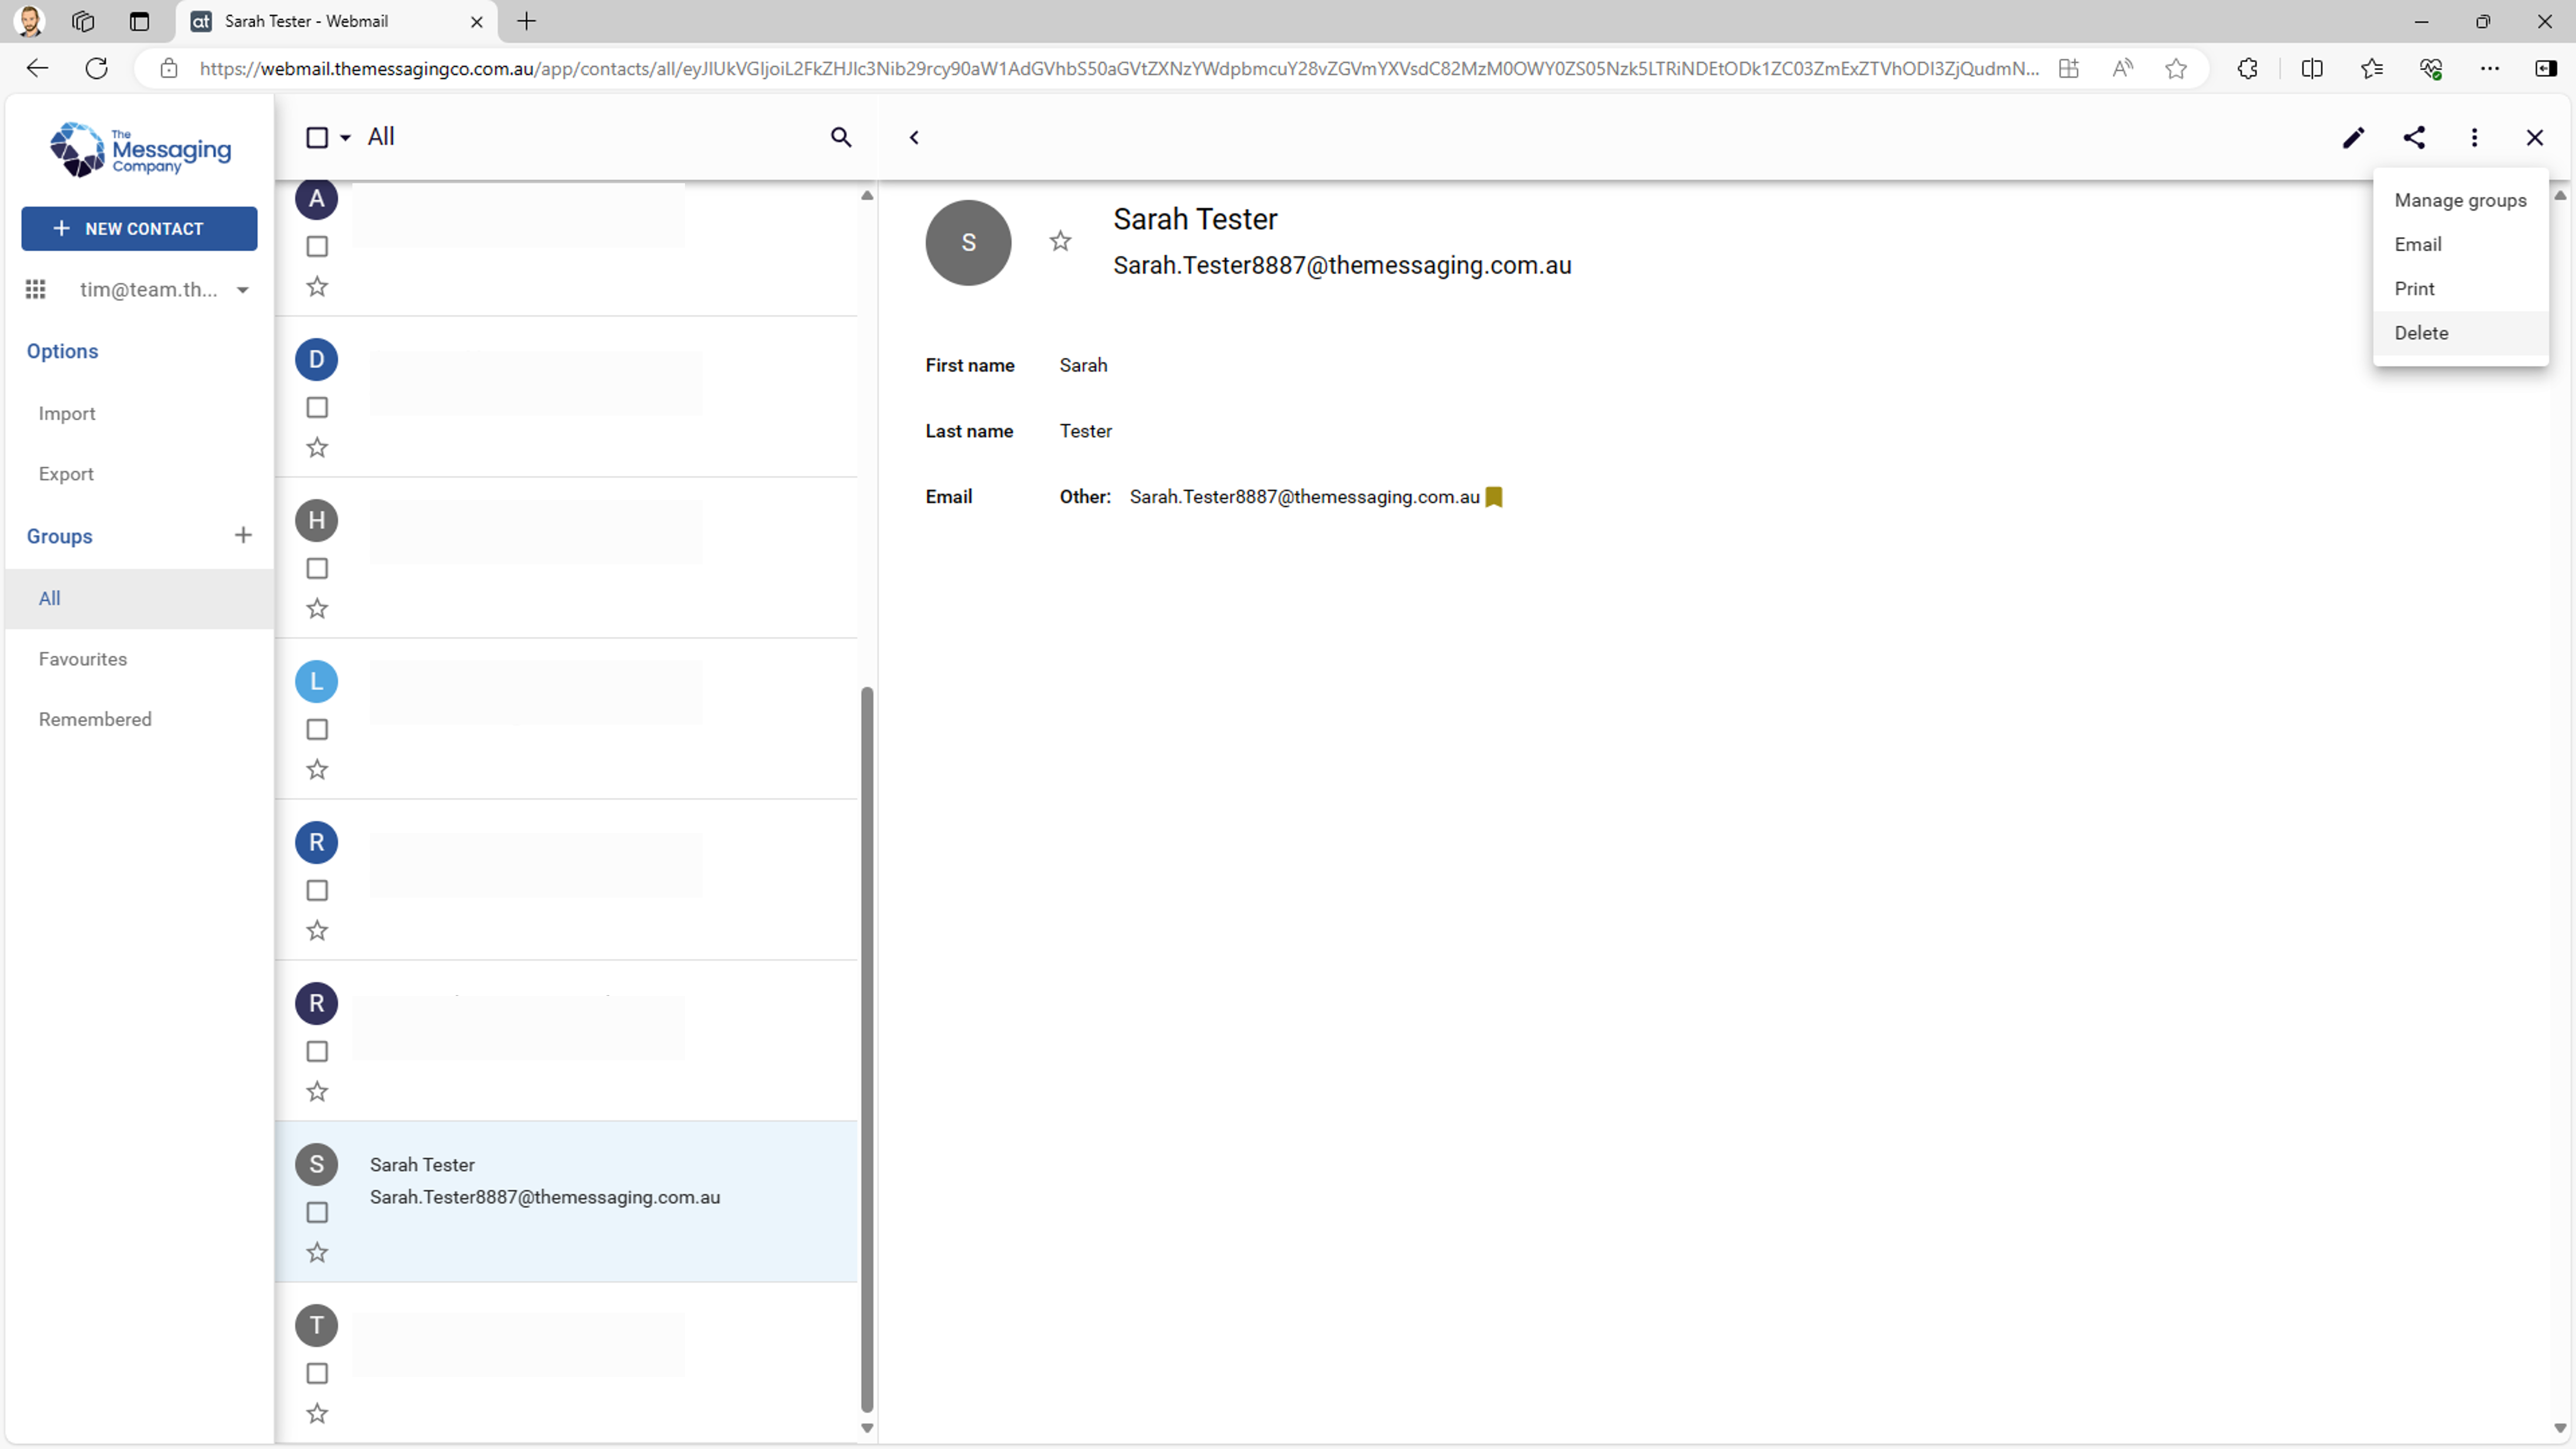Expand the tim@team account dropdown
The height and width of the screenshot is (1449, 2576).
[242, 290]
